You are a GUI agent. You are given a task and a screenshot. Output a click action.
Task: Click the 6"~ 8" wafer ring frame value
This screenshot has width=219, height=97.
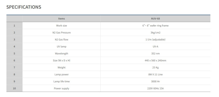(156, 25)
